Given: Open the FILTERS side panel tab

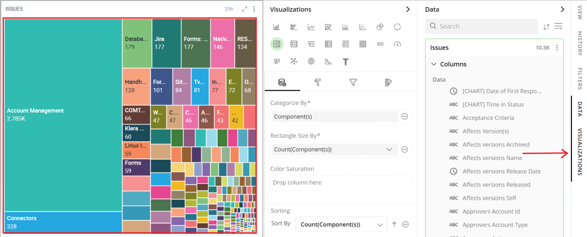Looking at the screenshot, I should [x=579, y=79].
